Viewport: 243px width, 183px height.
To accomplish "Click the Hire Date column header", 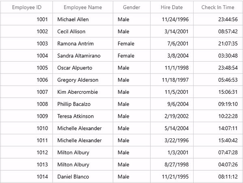I will 171,7.
